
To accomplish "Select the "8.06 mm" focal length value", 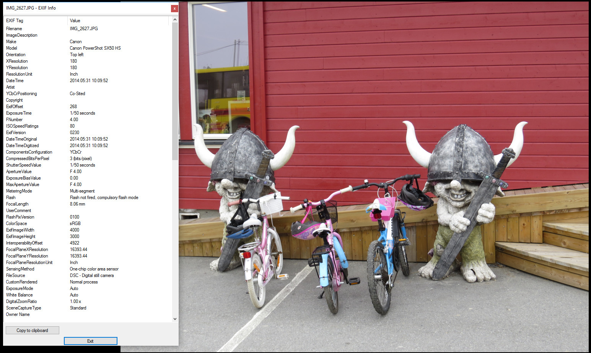I will point(78,204).
